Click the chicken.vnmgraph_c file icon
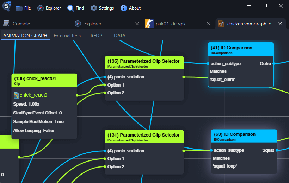289x183 pixels. [x=221, y=24]
